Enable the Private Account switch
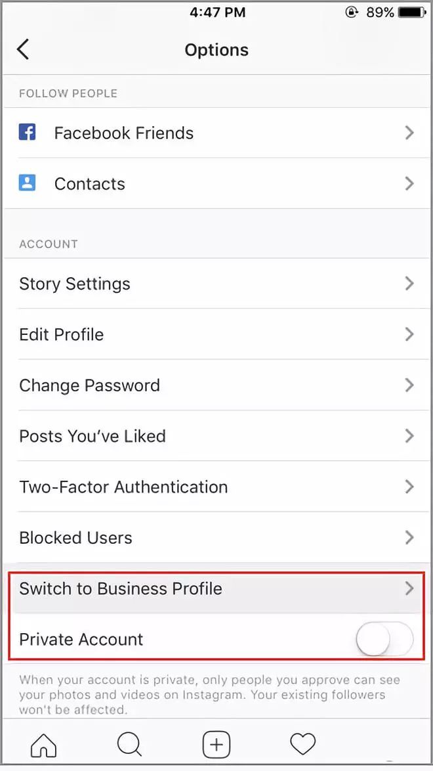The height and width of the screenshot is (771, 433). pos(385,639)
